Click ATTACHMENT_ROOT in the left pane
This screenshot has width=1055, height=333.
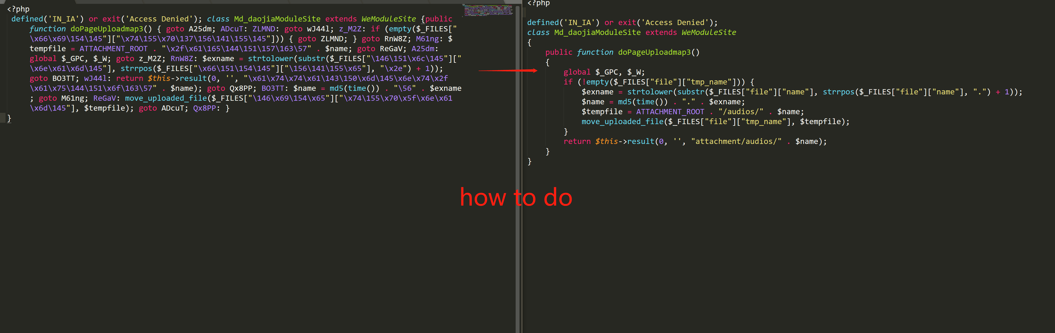(113, 49)
